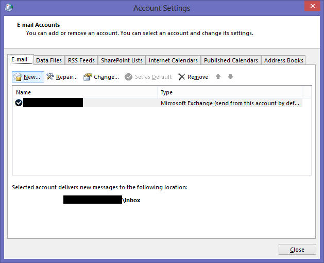Switch to Address Books tab
This screenshot has height=263, width=324.
tap(283, 60)
